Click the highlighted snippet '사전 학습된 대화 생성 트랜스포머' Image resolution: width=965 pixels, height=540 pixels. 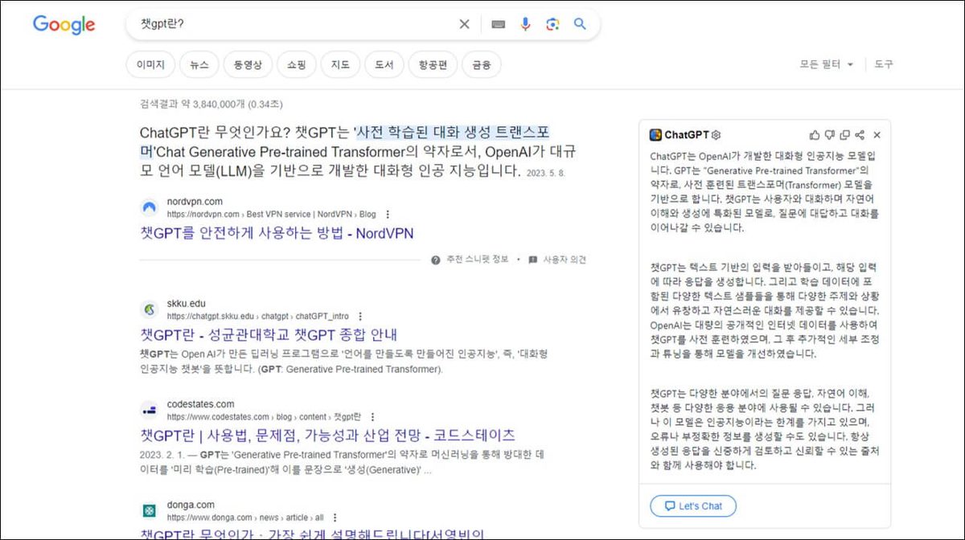coord(344,141)
